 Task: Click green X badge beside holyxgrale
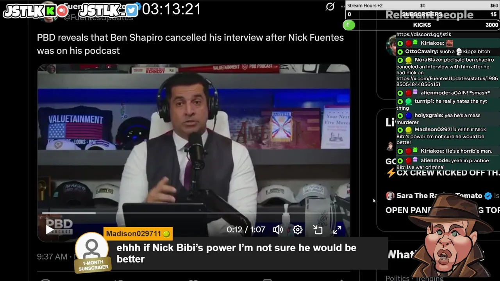click(x=400, y=116)
